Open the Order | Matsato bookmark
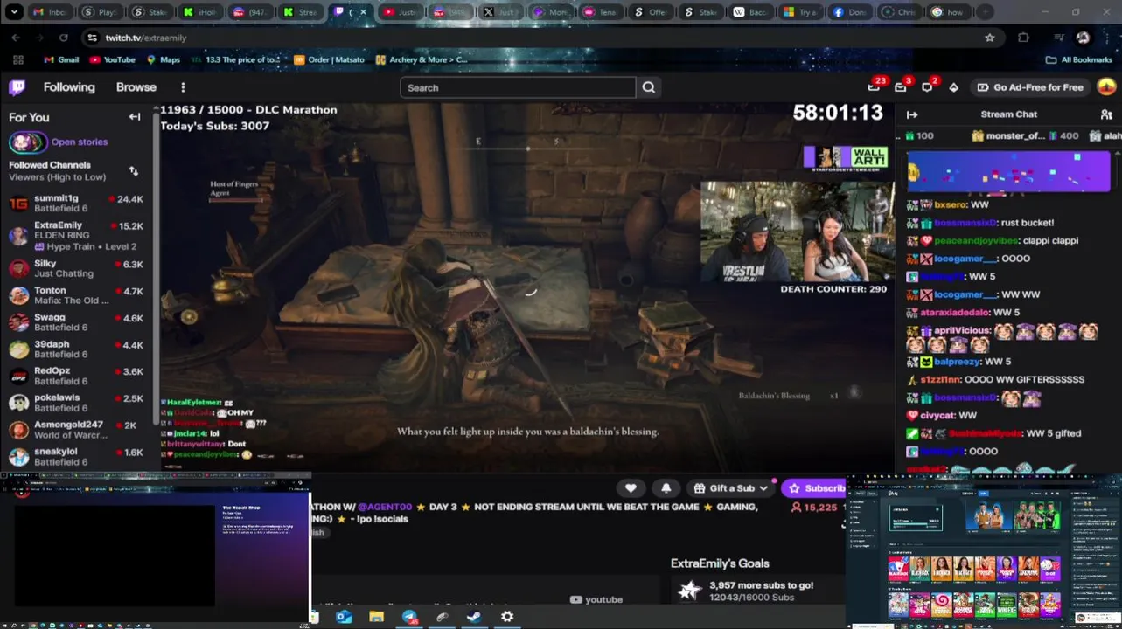Viewport: 1122px width, 629px height. point(330,59)
